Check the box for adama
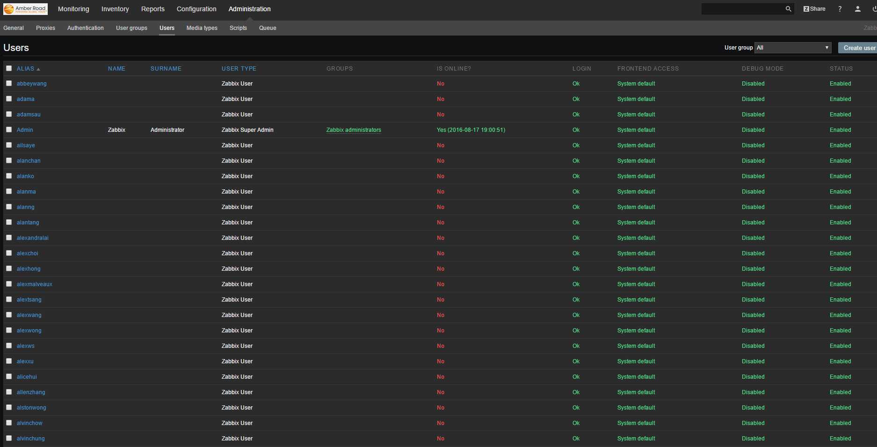Screen dimensions: 877x447 [9, 99]
